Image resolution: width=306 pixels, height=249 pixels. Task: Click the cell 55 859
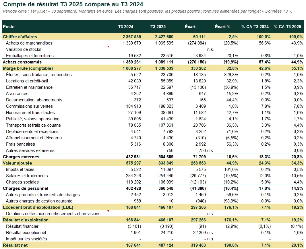pyautogui.click(x=167, y=81)
